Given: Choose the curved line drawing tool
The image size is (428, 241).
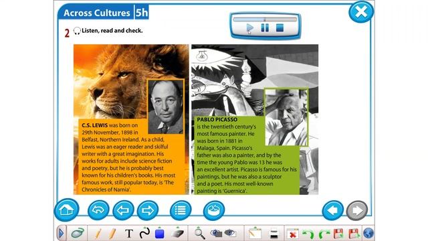Looking at the screenshot, I should pyautogui.click(x=144, y=234).
